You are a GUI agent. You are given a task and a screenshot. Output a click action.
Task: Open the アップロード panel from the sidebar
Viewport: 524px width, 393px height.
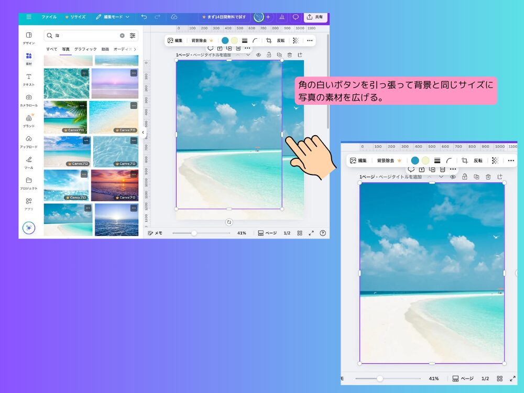(29, 139)
